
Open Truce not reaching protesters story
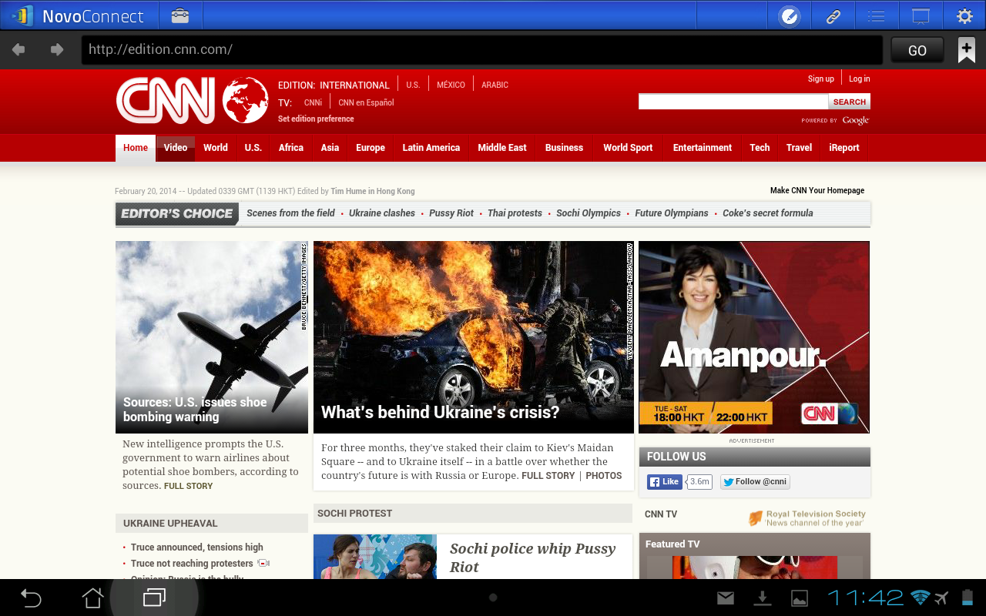(x=192, y=564)
